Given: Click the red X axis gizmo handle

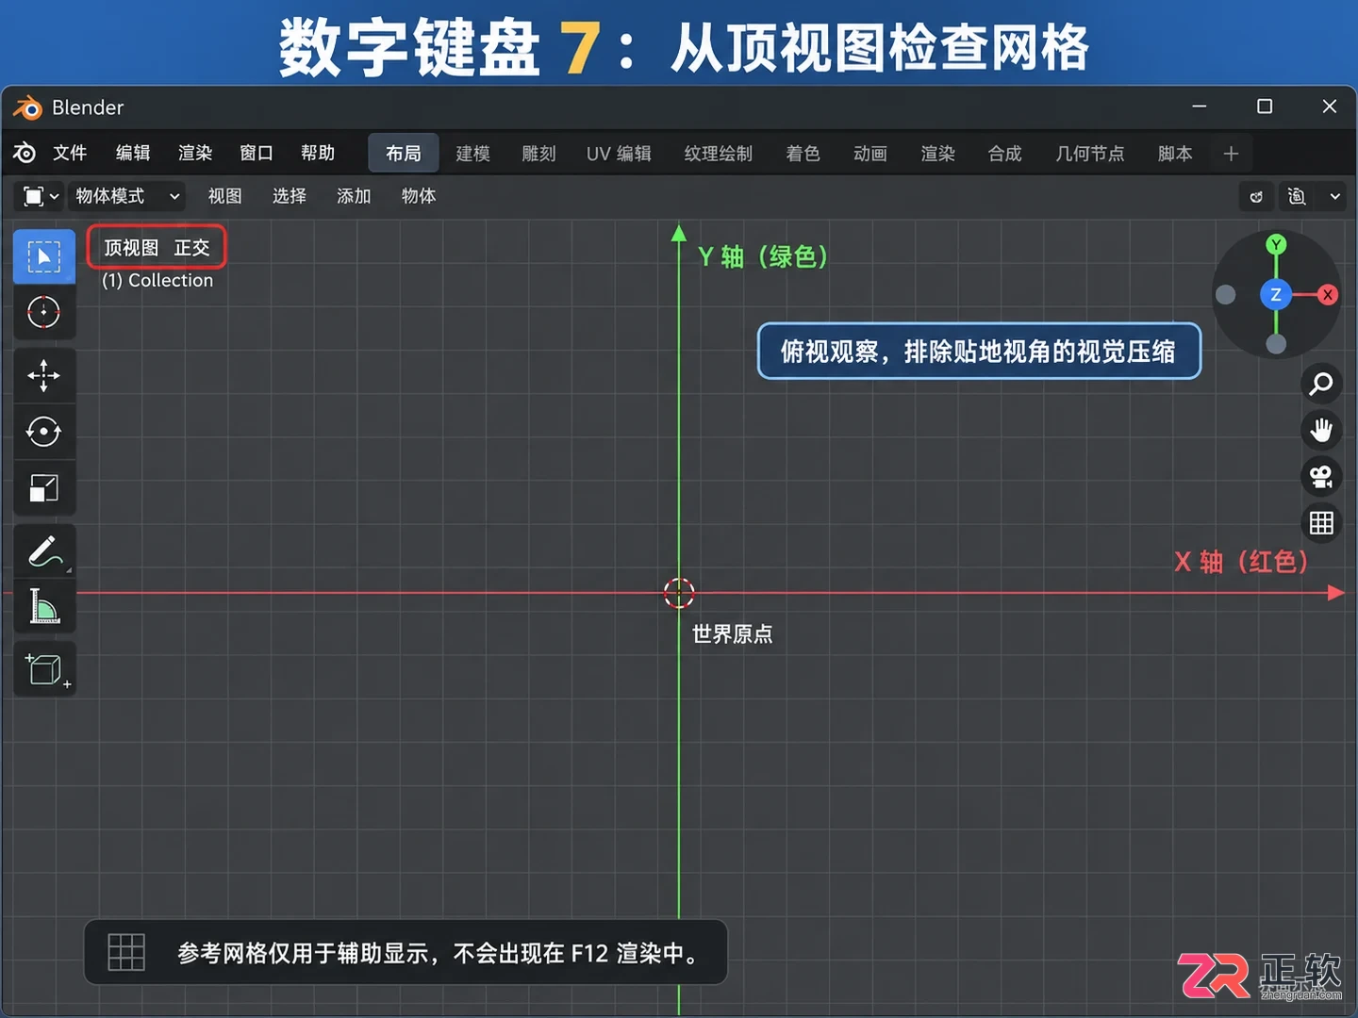Looking at the screenshot, I should (x=1328, y=295).
